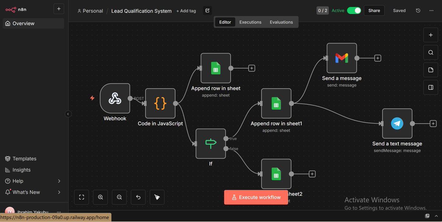The height and width of the screenshot is (222, 442).
Task: Click the 0 / 2 counter badge
Action: [322, 11]
